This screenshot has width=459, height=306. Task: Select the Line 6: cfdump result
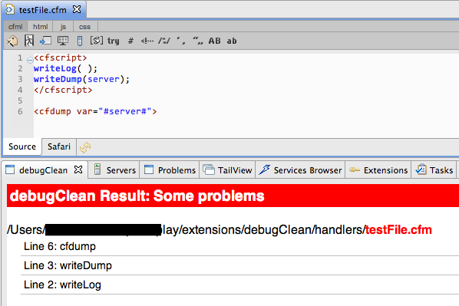pyautogui.click(x=60, y=246)
